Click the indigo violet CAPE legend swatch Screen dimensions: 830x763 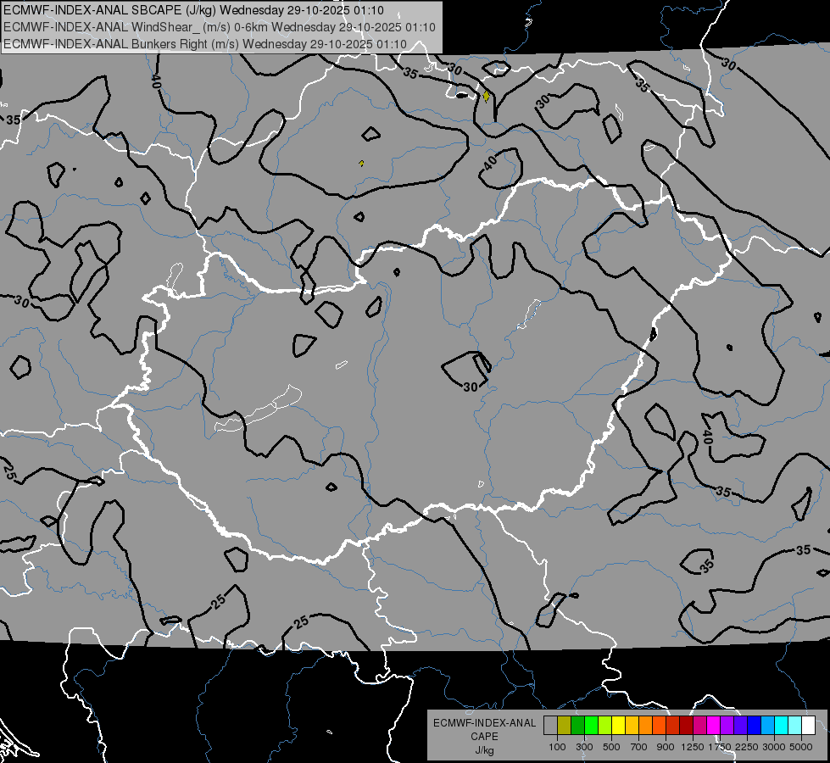click(741, 726)
